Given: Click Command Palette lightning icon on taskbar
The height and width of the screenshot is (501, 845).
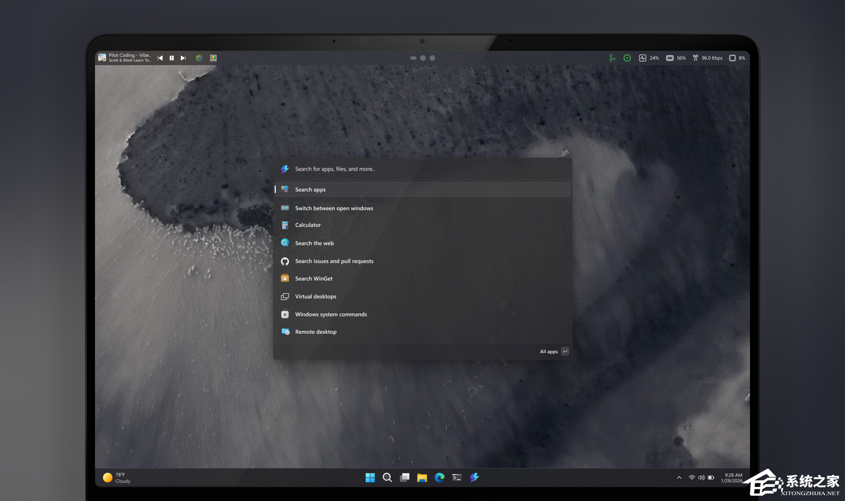Looking at the screenshot, I should pos(474,478).
